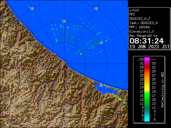The image size is (171, 128).
Task: Click the '19 JAN 2023 JST' date
Action: click(x=149, y=47)
